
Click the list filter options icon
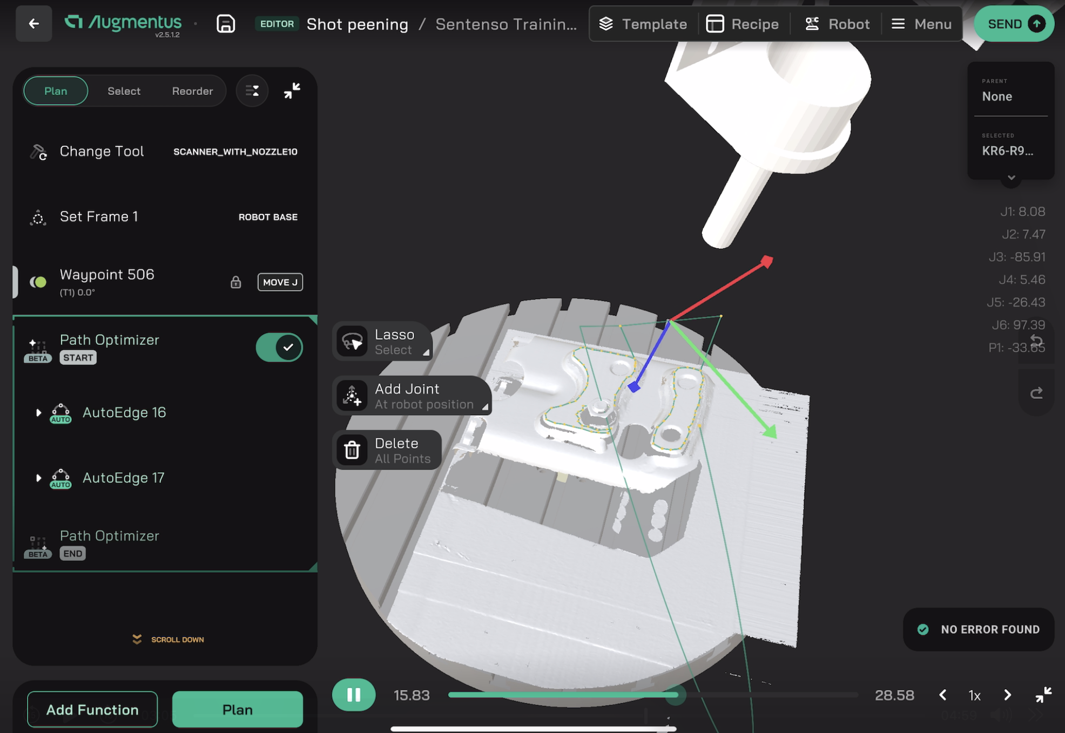tap(252, 91)
